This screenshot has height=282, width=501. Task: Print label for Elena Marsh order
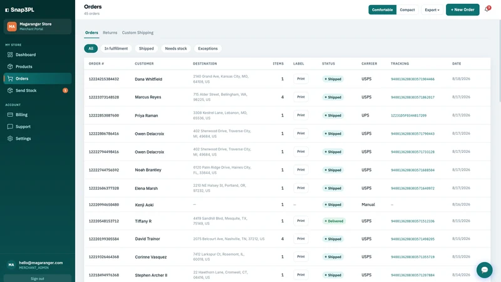click(301, 188)
